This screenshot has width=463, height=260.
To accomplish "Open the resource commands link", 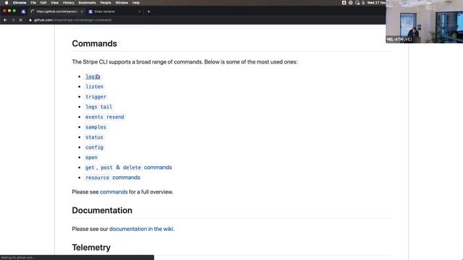I will 113,178.
